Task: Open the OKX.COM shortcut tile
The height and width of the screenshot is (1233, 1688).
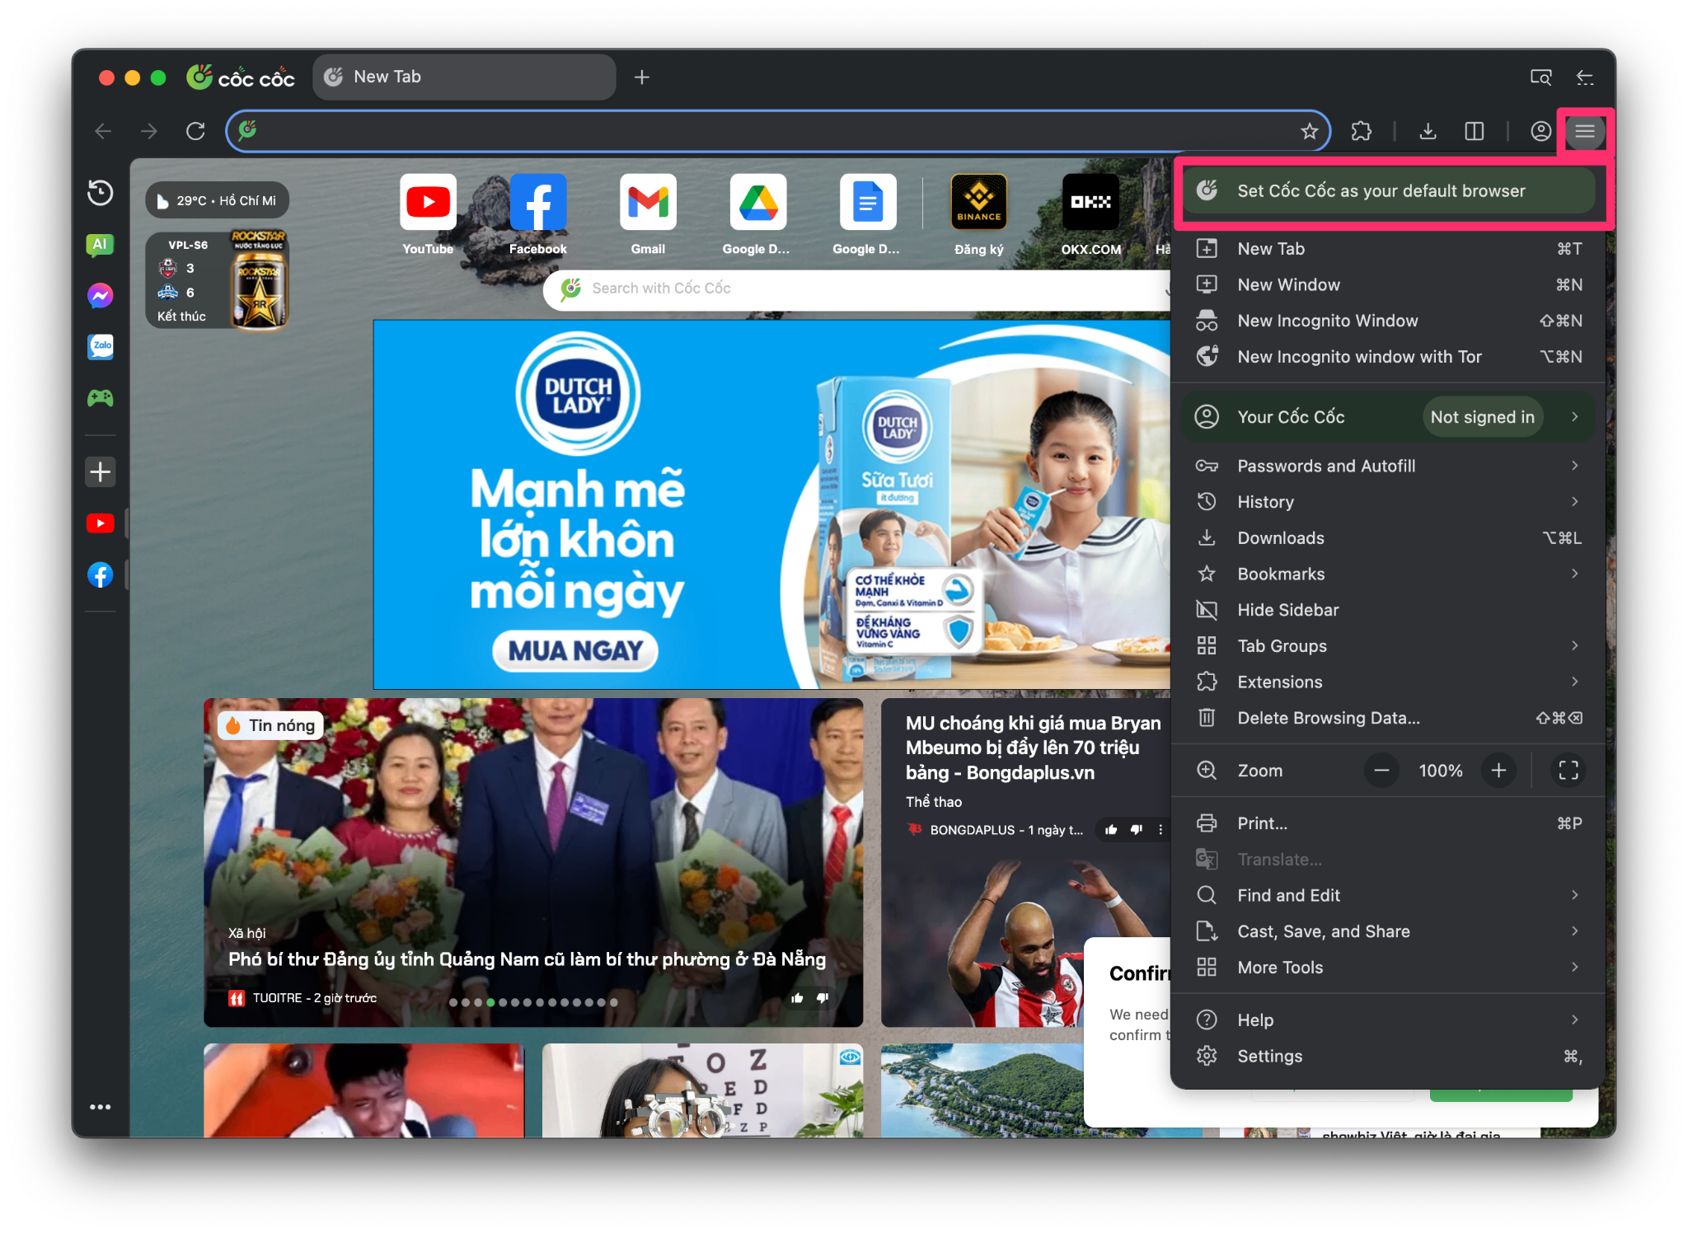Action: point(1090,214)
